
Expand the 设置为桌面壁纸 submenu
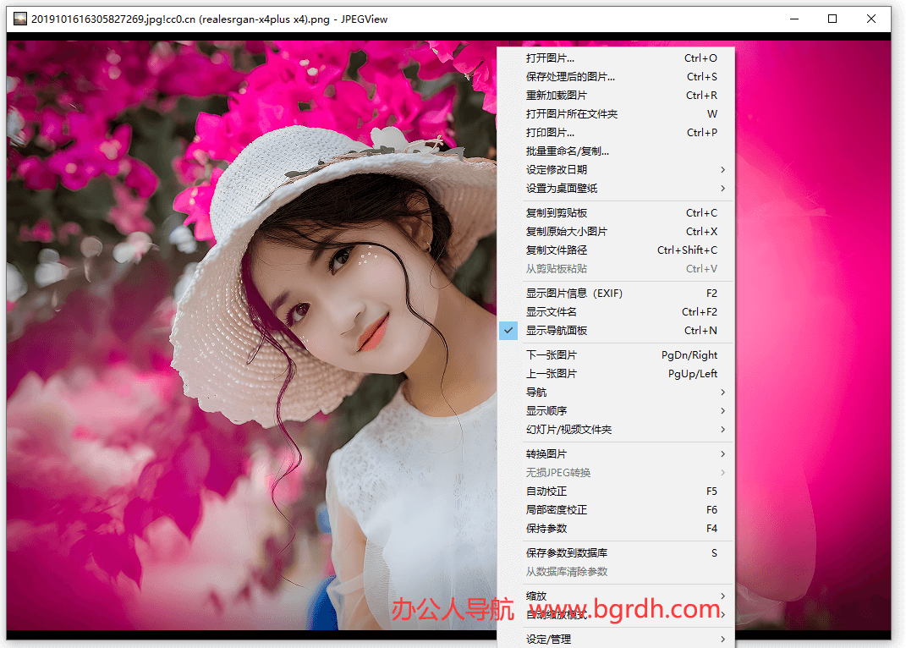point(562,189)
